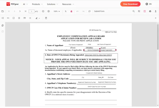Expand the signature tool dropdown arrow
The height and width of the screenshot is (108, 159).
click(x=39, y=18)
